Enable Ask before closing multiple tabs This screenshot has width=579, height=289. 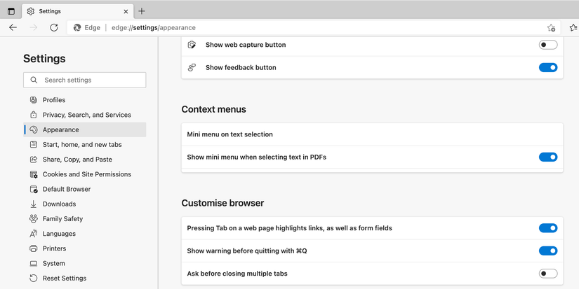coord(548,274)
